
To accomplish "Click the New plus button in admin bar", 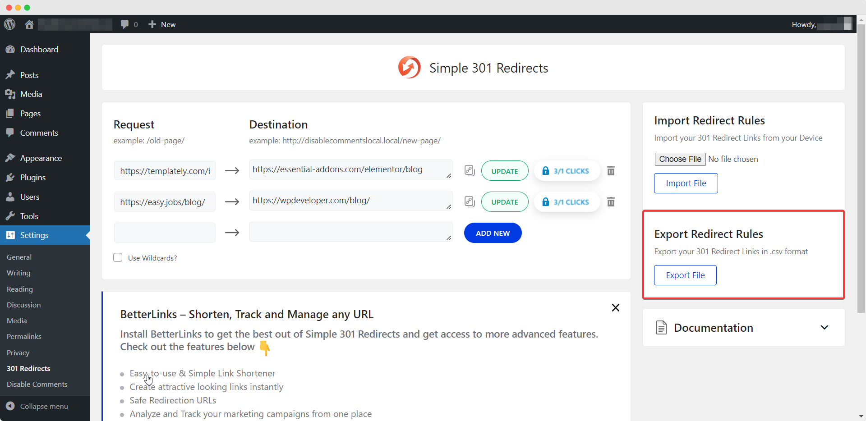I will tap(162, 24).
